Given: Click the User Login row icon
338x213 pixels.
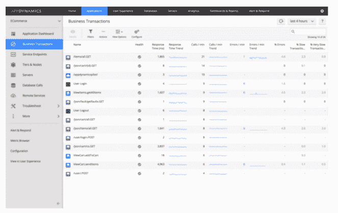Looking at the screenshot, I should click(x=68, y=84).
